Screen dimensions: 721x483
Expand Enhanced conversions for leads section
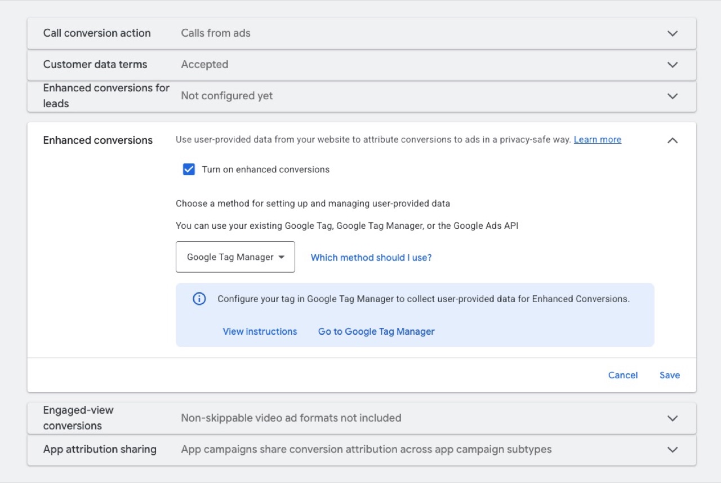[x=672, y=96]
